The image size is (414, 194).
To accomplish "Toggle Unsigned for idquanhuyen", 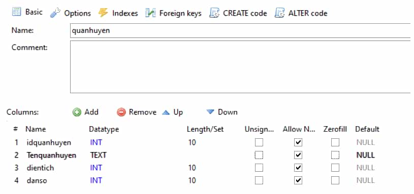I will pyautogui.click(x=259, y=143).
